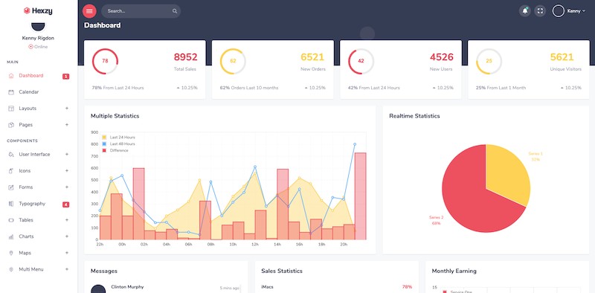
Task: Click the Multi Menu icon in sidebar
Action: (x=11, y=269)
